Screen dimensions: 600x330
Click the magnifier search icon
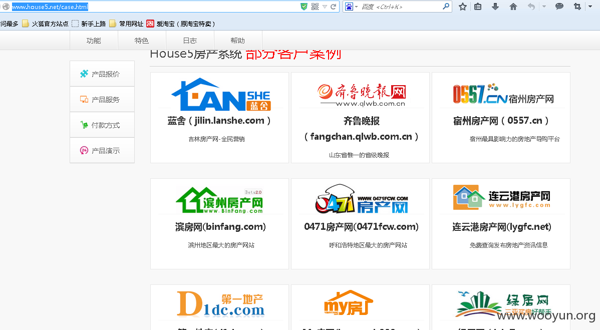[x=446, y=7]
